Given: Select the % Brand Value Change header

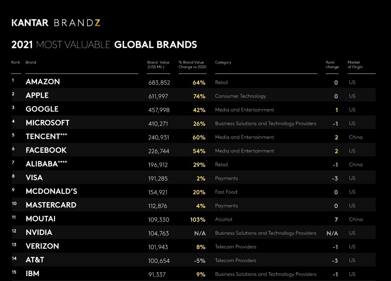Looking at the screenshot, I should 192,64.
